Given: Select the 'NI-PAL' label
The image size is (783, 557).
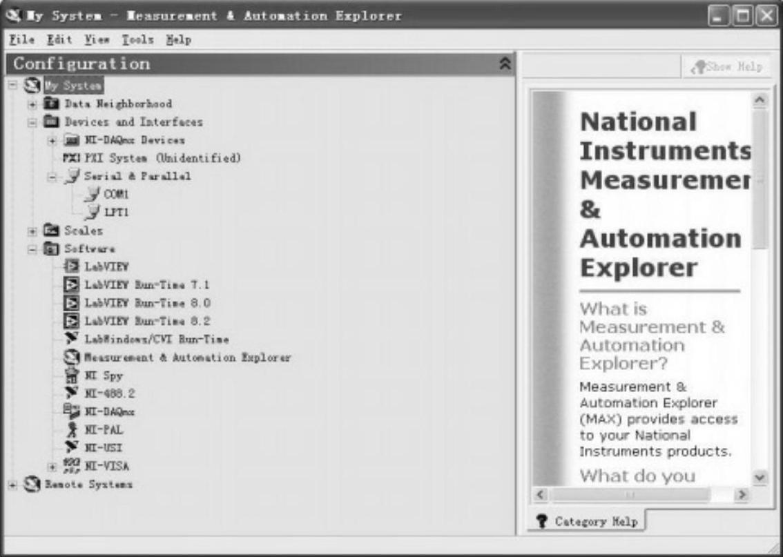Looking at the screenshot, I should tap(104, 430).
